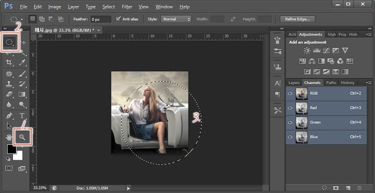Add a Photo Filter adjustment
Viewport: 375px width, 193px height.
pos(331,61)
